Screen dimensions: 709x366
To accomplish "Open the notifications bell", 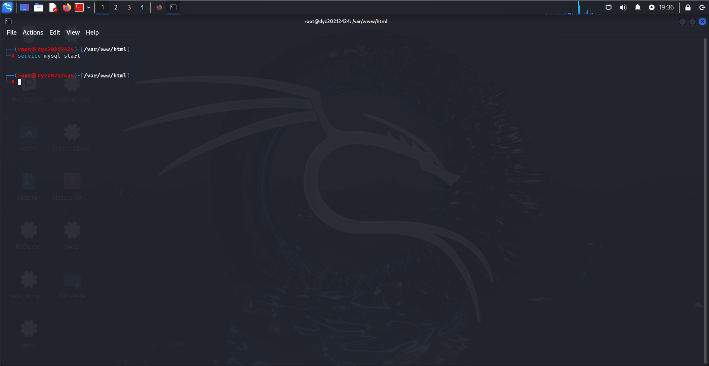I will click(638, 7).
